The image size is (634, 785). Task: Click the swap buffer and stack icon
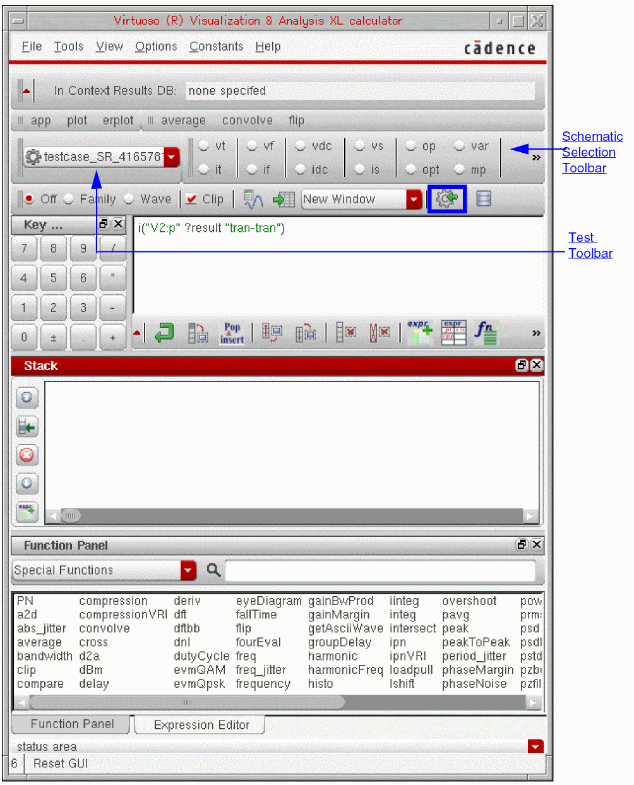tap(198, 333)
